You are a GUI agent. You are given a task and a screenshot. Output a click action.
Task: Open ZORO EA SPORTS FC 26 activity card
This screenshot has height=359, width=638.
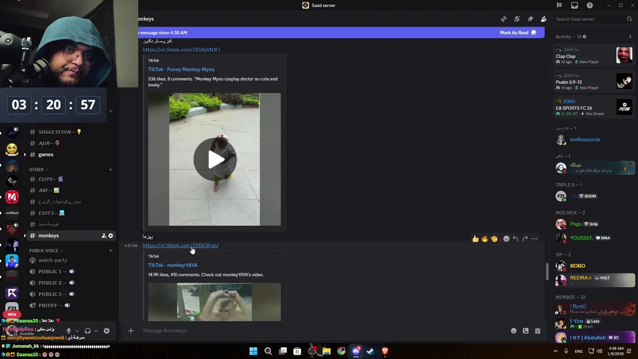(594, 107)
